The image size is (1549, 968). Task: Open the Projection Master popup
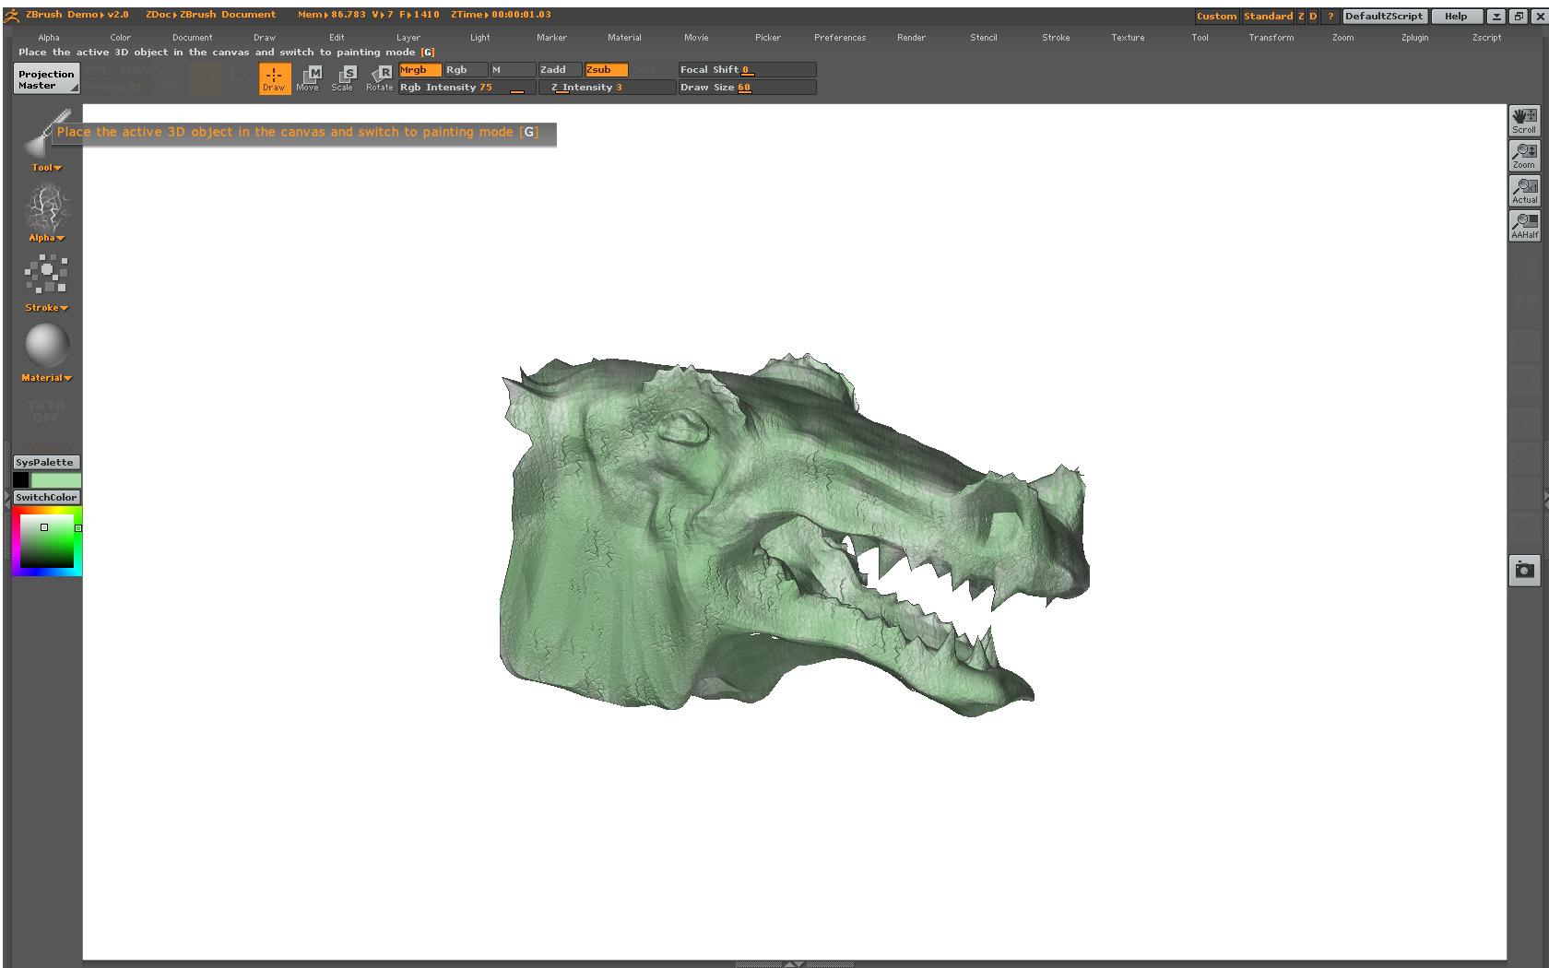point(47,79)
